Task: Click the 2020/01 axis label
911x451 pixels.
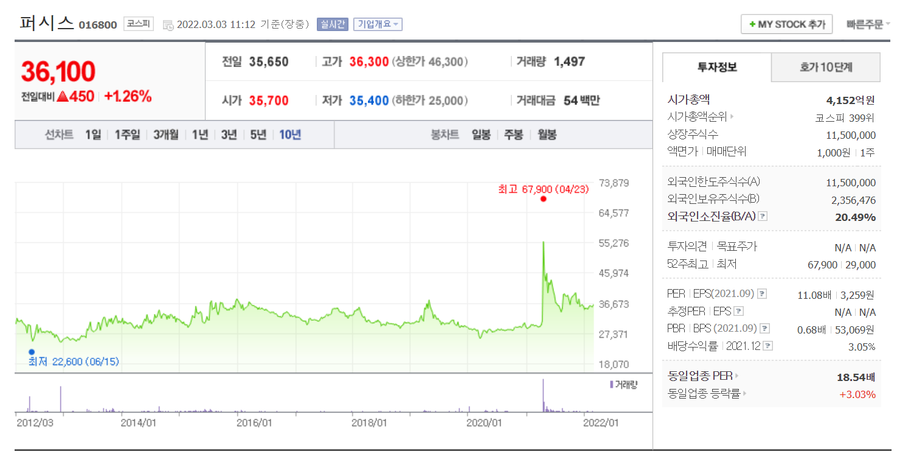Action: [x=485, y=422]
